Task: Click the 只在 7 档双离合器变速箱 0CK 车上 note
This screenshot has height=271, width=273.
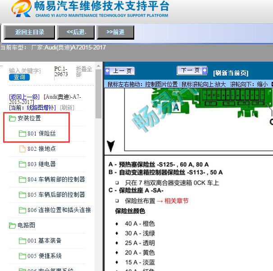Action: point(172,183)
